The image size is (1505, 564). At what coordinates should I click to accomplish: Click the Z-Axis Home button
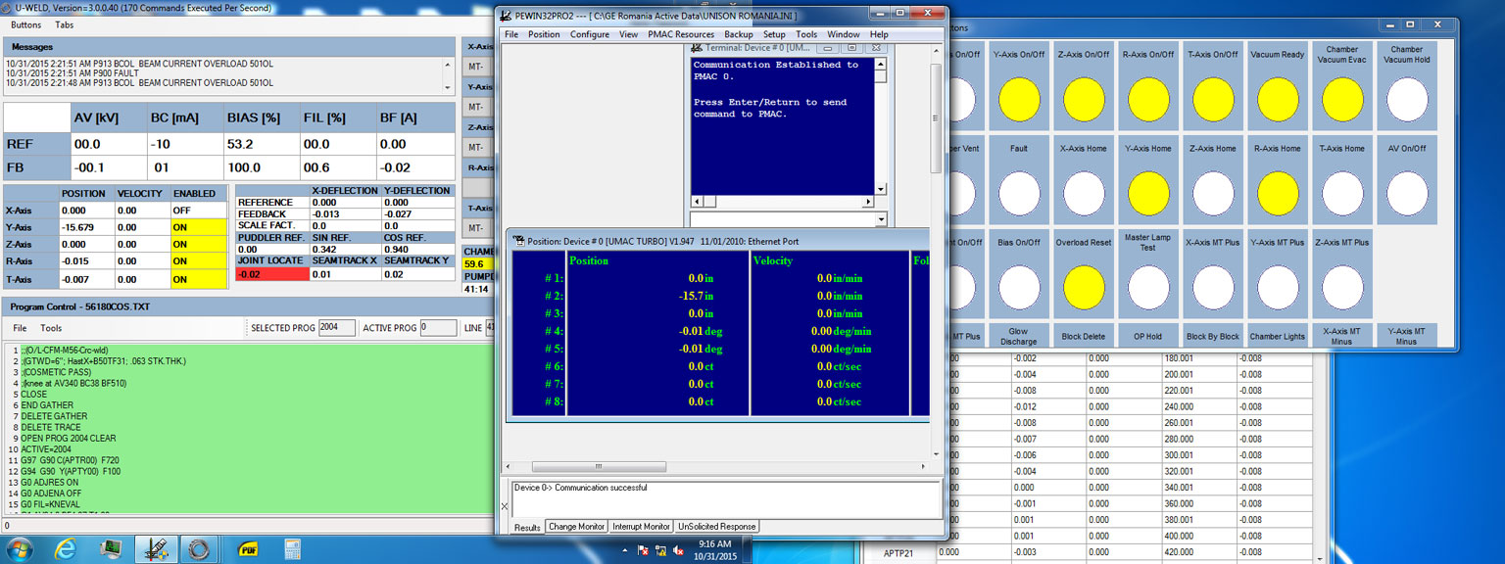[x=1213, y=194]
